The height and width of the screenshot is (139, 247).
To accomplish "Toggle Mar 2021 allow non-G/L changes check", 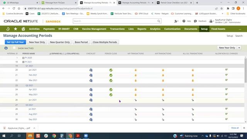I will coord(227,80).
